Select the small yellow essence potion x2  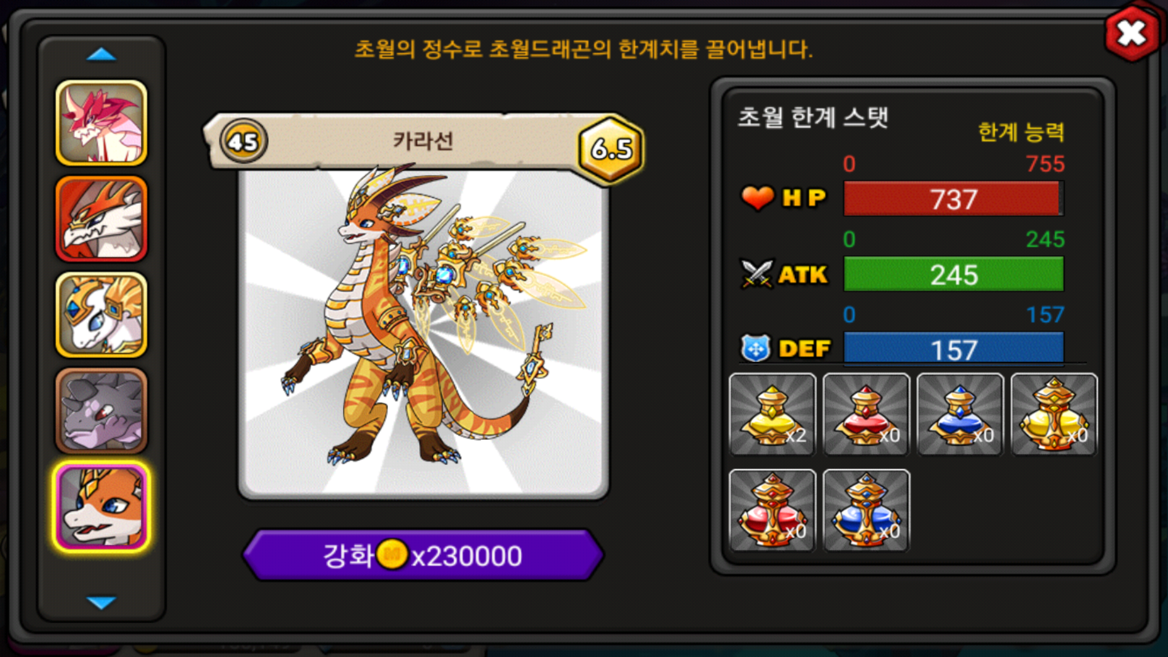pyautogui.click(x=772, y=414)
